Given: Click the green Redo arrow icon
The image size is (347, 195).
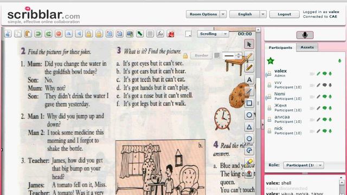Looking at the screenshot, I should tap(48, 34).
